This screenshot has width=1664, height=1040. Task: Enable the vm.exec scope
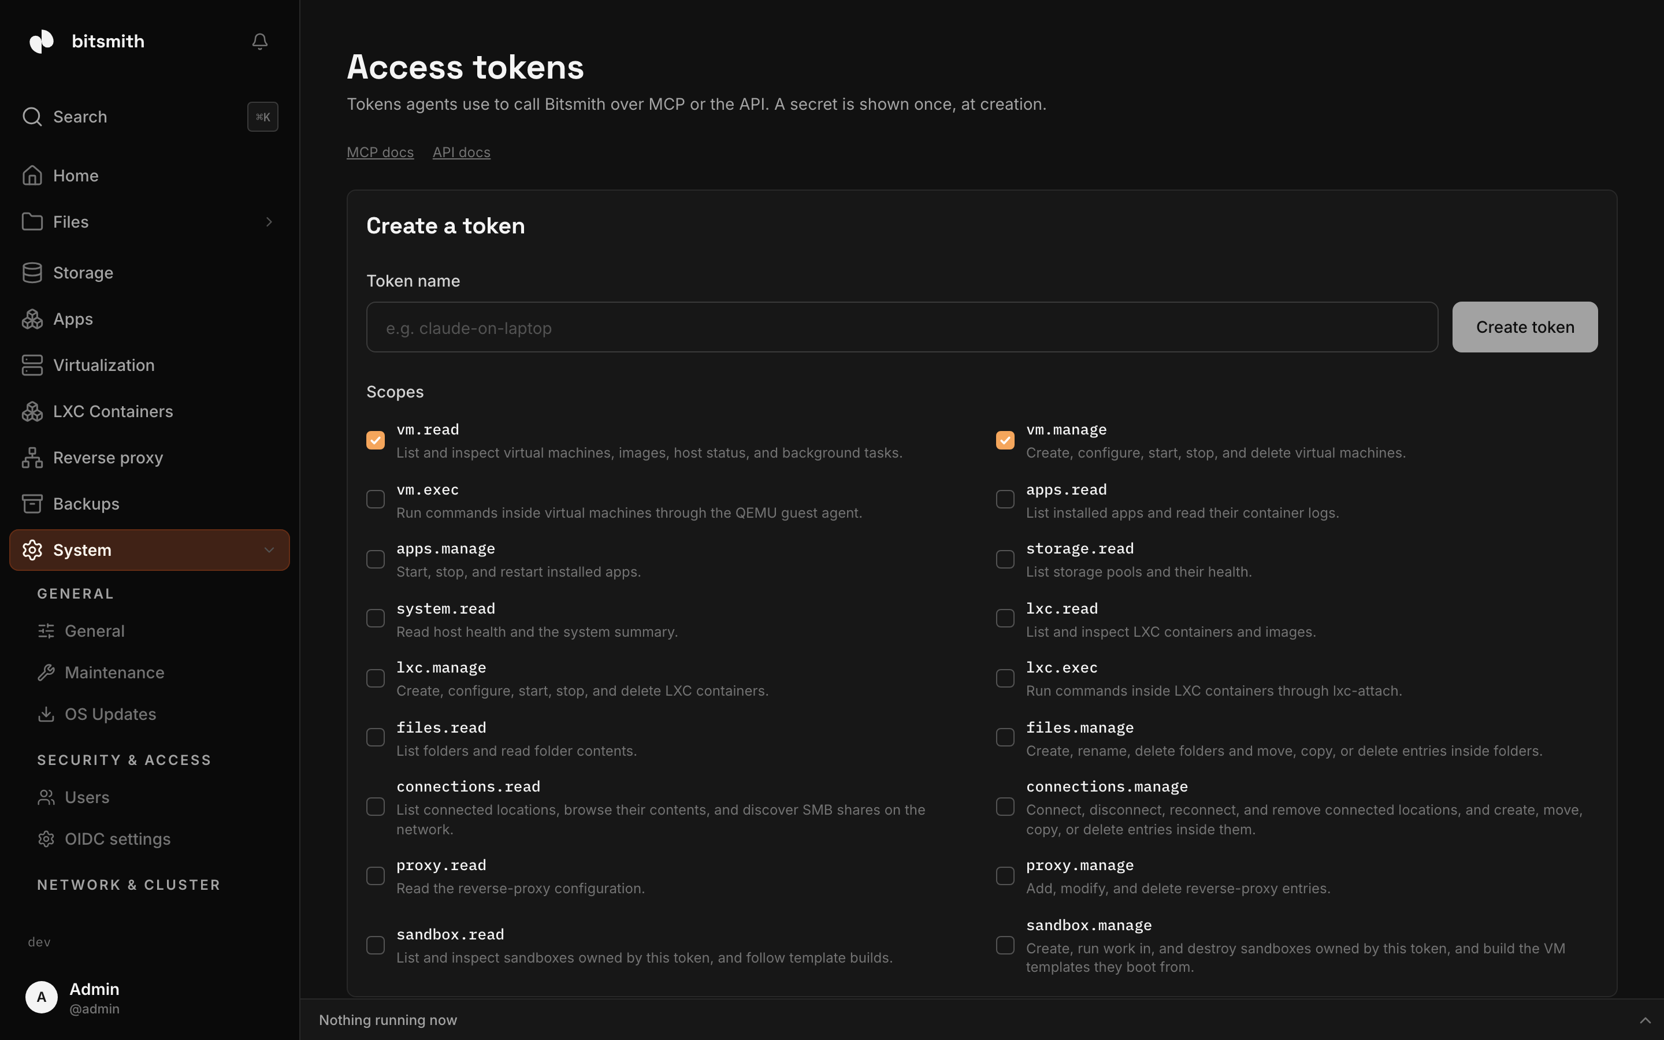click(376, 499)
